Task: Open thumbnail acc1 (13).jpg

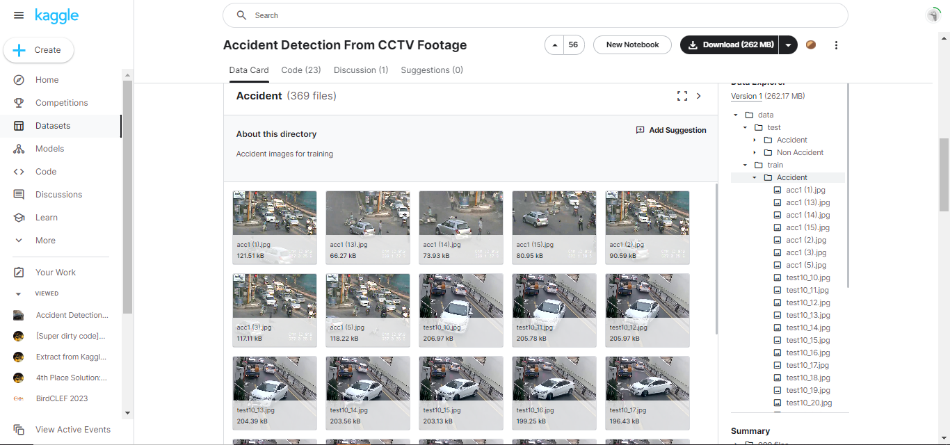Action: pos(368,227)
